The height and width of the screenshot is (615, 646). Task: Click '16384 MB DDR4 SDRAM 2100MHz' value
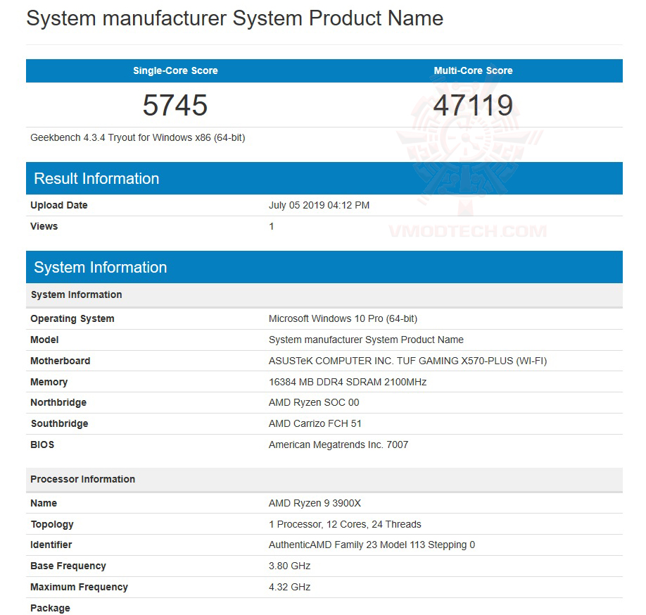point(348,382)
